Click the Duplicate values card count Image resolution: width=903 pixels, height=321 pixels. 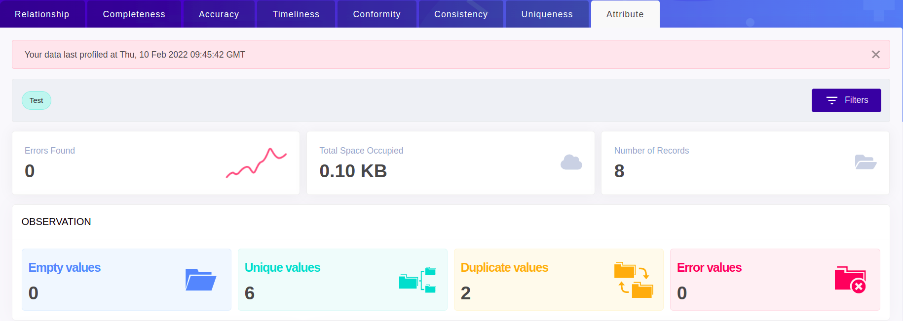click(465, 293)
